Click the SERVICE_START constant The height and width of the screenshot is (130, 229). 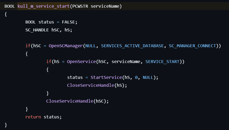click(162, 62)
